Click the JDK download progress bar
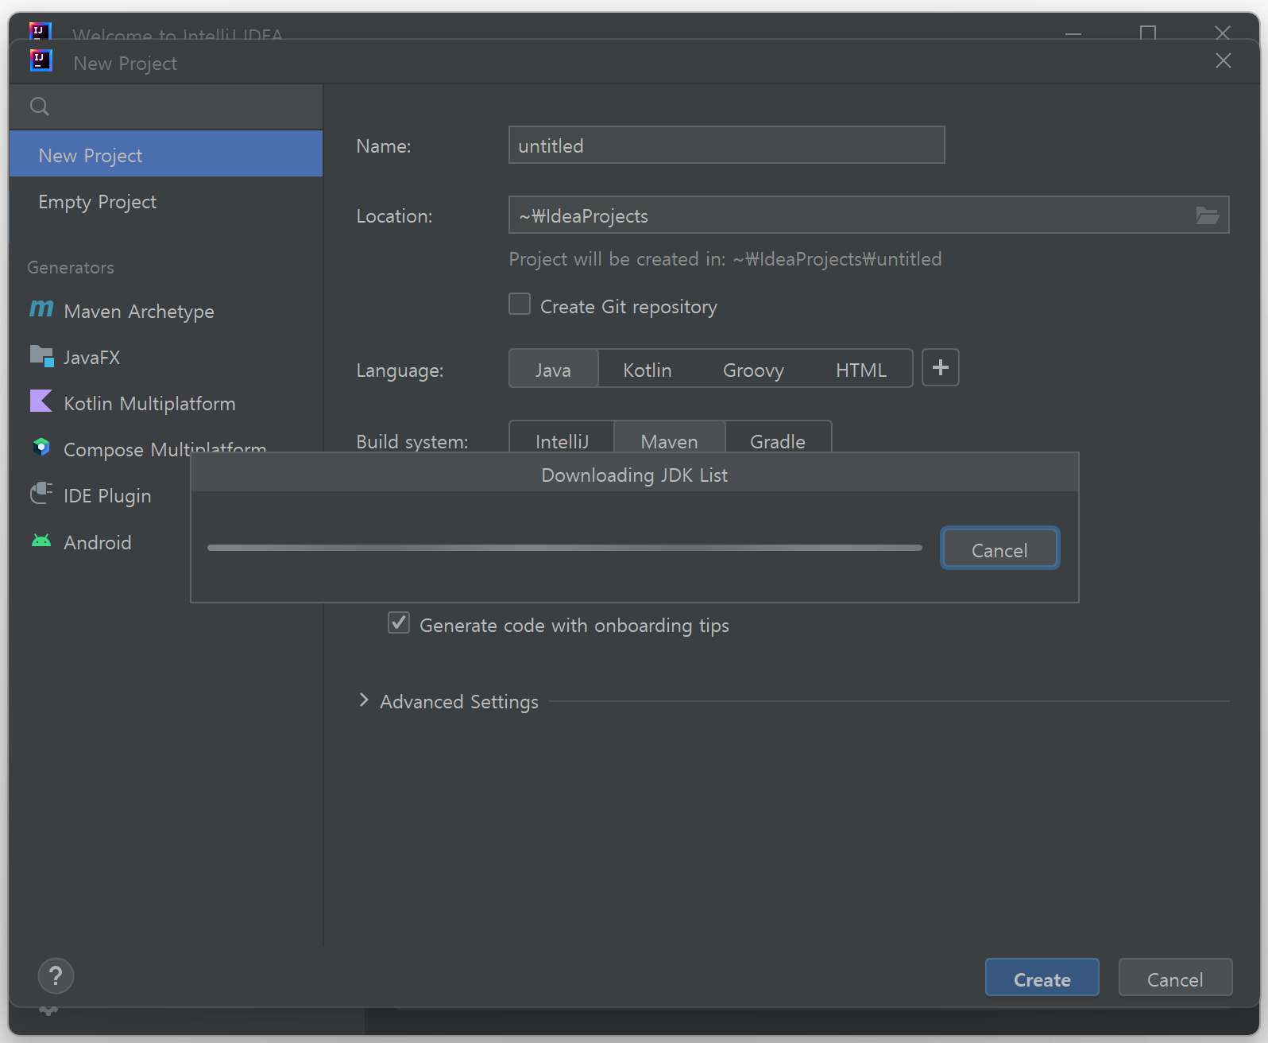Viewport: 1268px width, 1043px height. [565, 548]
